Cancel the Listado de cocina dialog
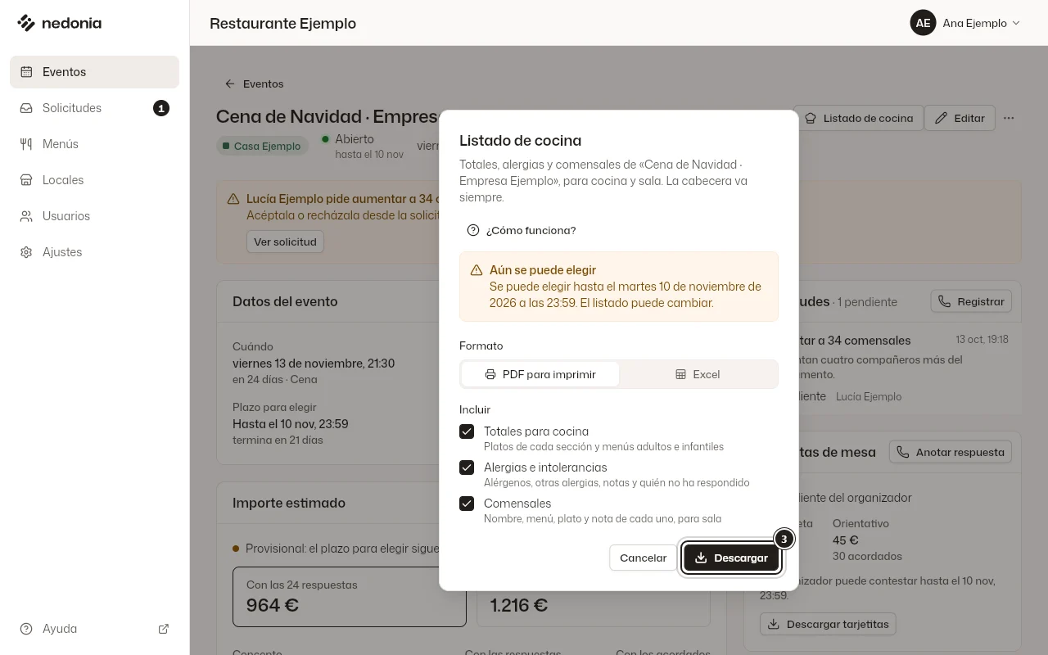 pyautogui.click(x=643, y=558)
